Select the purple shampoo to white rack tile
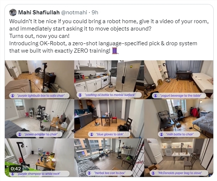217x181 pixels. pyautogui.click(x=39, y=157)
